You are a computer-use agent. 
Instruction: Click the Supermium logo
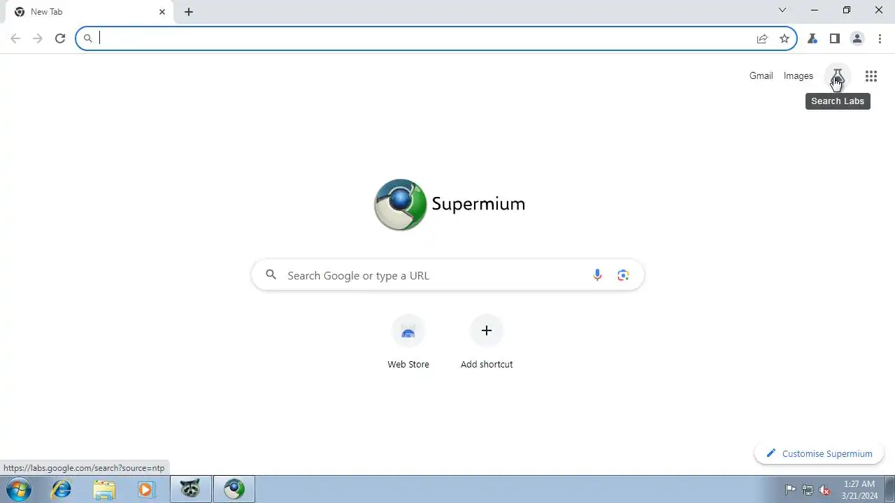(x=449, y=204)
